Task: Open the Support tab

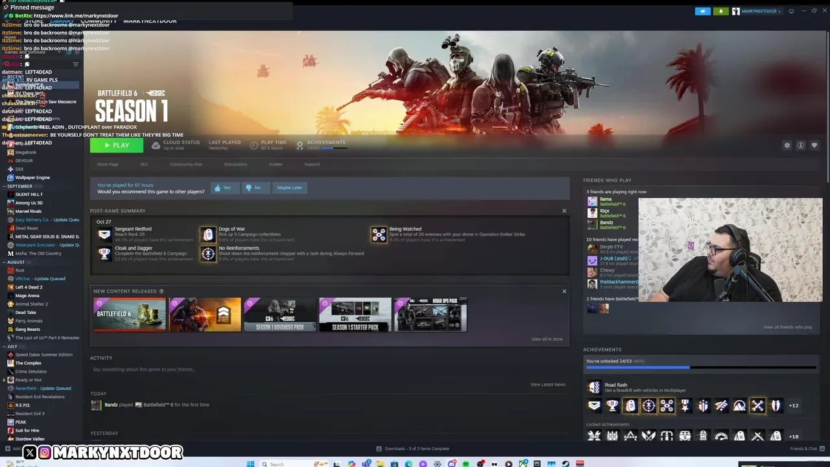Action: [x=312, y=164]
